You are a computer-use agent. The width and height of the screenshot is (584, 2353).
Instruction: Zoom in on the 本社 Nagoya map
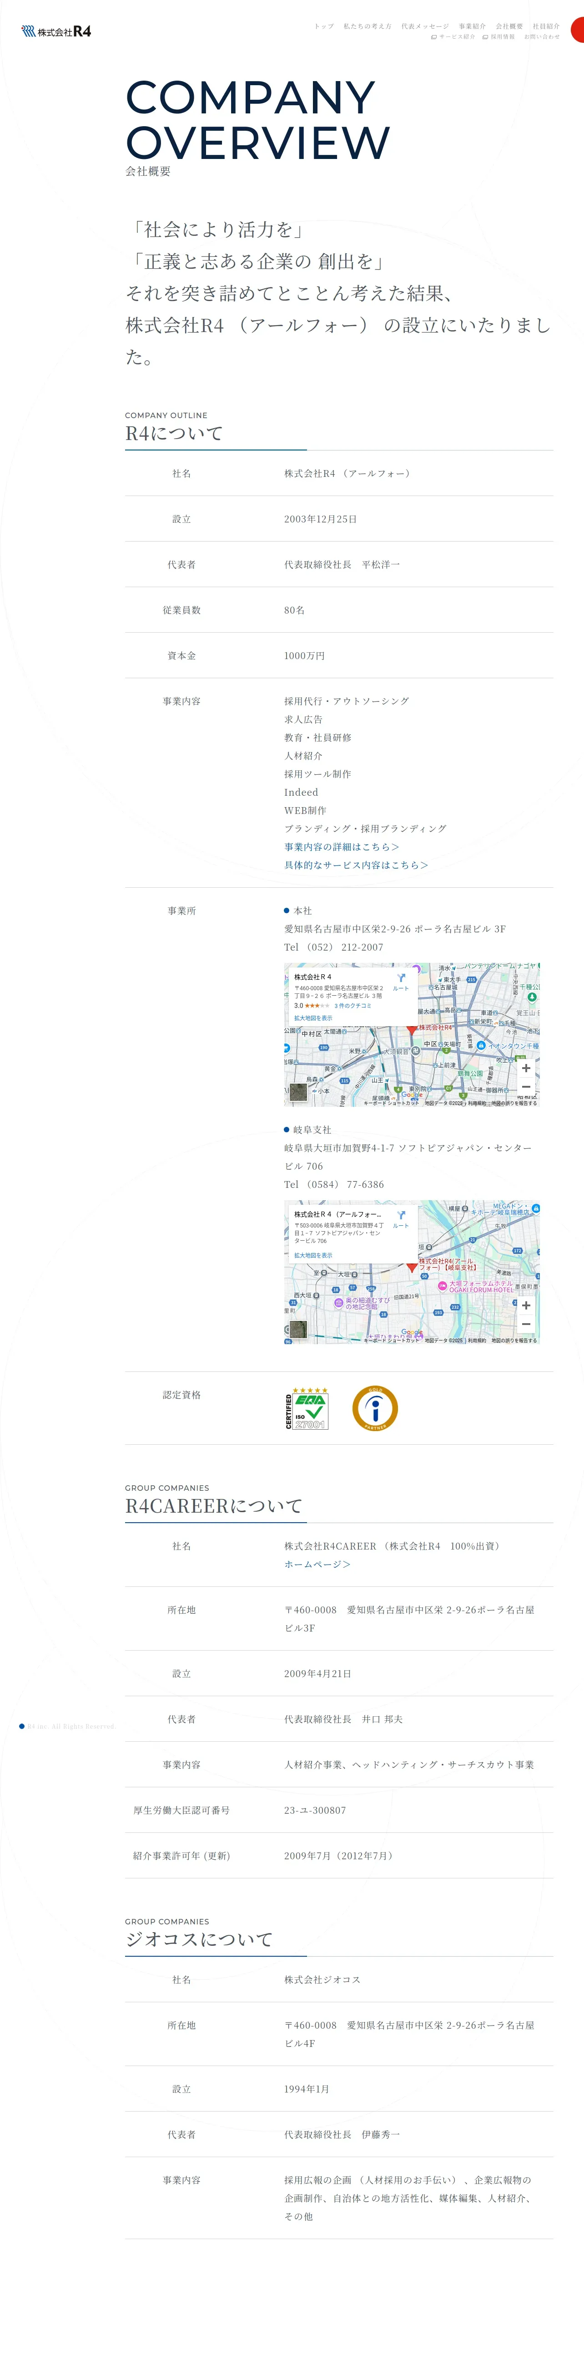pyautogui.click(x=526, y=1068)
